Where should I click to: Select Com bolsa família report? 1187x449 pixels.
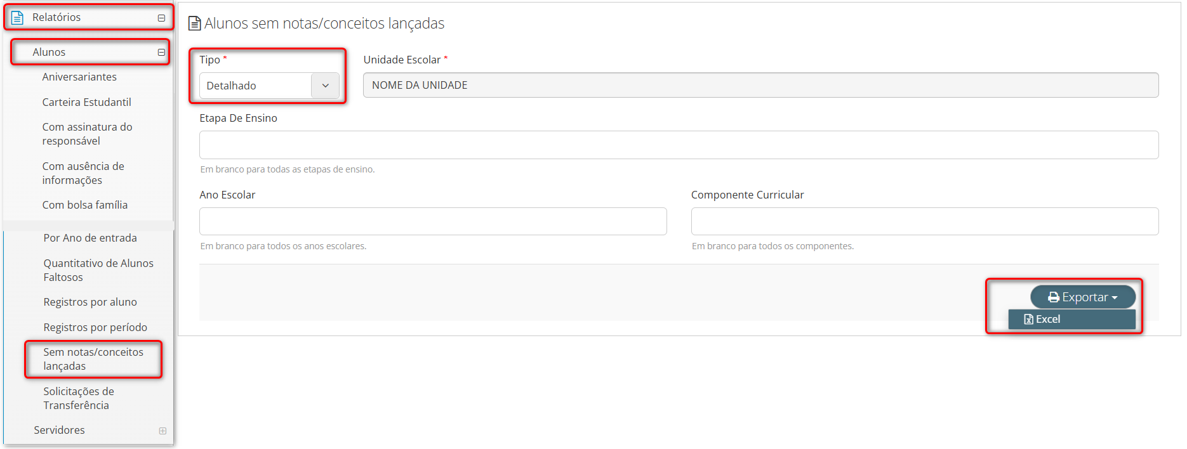click(84, 205)
